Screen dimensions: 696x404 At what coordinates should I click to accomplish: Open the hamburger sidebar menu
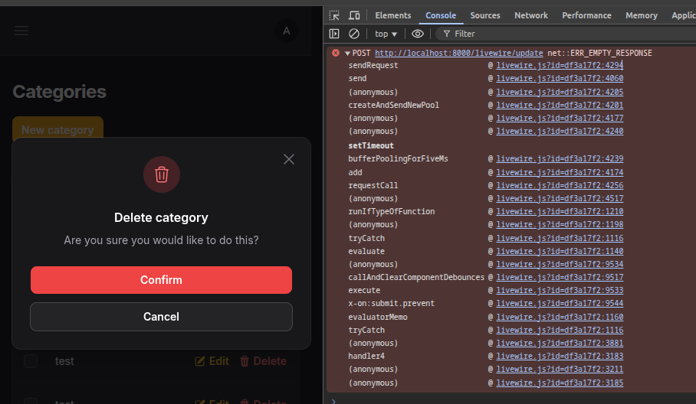click(x=21, y=31)
